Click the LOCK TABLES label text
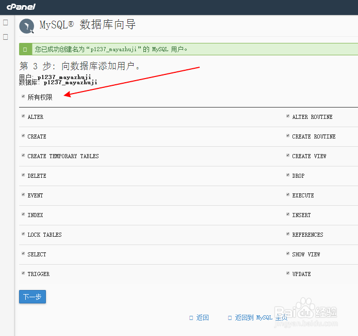 point(44,235)
